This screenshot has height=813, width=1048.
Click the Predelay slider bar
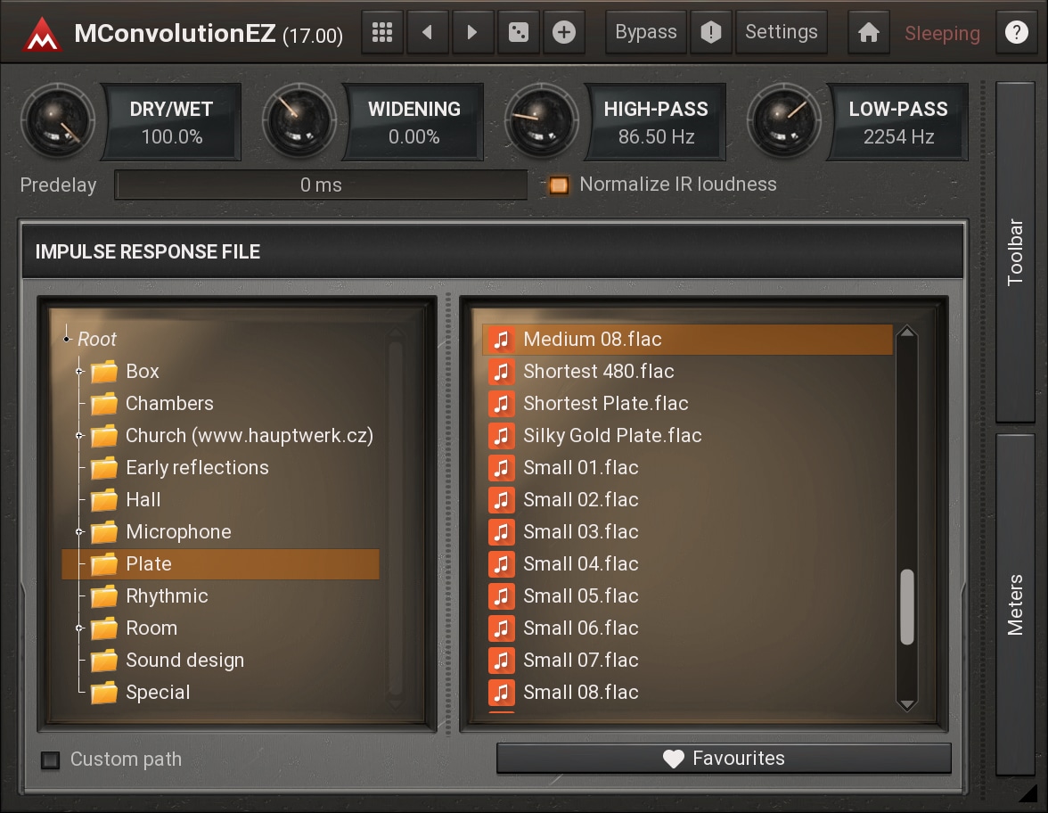(x=321, y=185)
